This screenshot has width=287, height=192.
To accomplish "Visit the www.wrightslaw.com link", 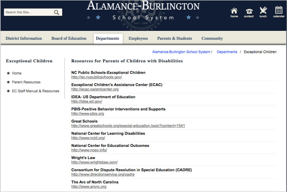I will tap(94, 162).
